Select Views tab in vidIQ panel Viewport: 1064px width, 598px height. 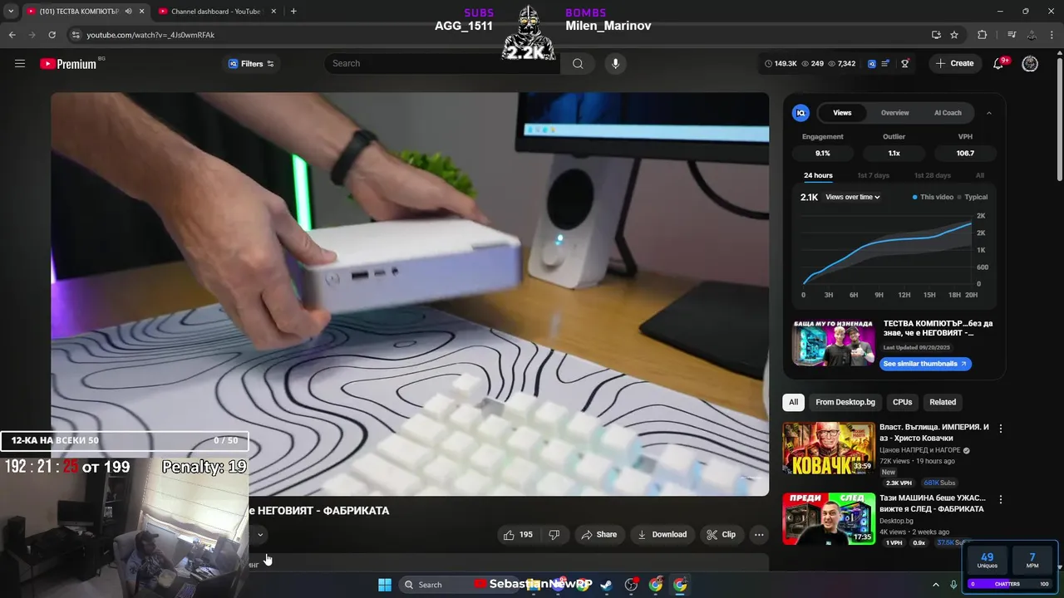point(842,113)
